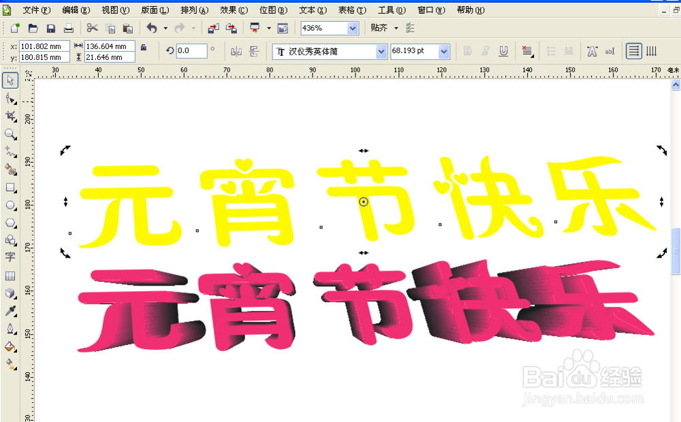Viewport: 681px width, 422px height.
Task: Click the Save document button
Action: (x=50, y=28)
